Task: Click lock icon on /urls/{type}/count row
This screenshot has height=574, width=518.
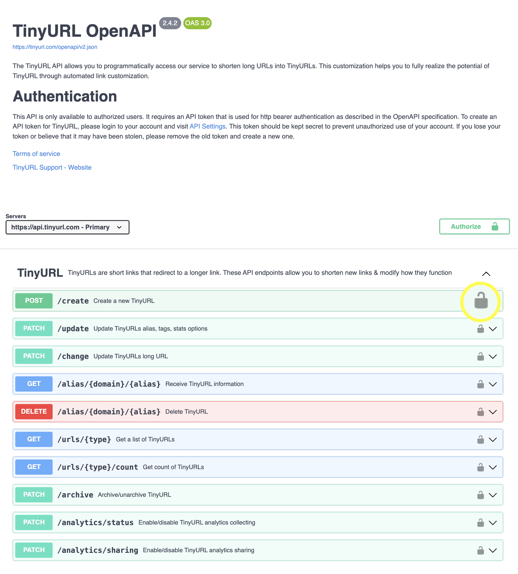Action: coord(481,467)
